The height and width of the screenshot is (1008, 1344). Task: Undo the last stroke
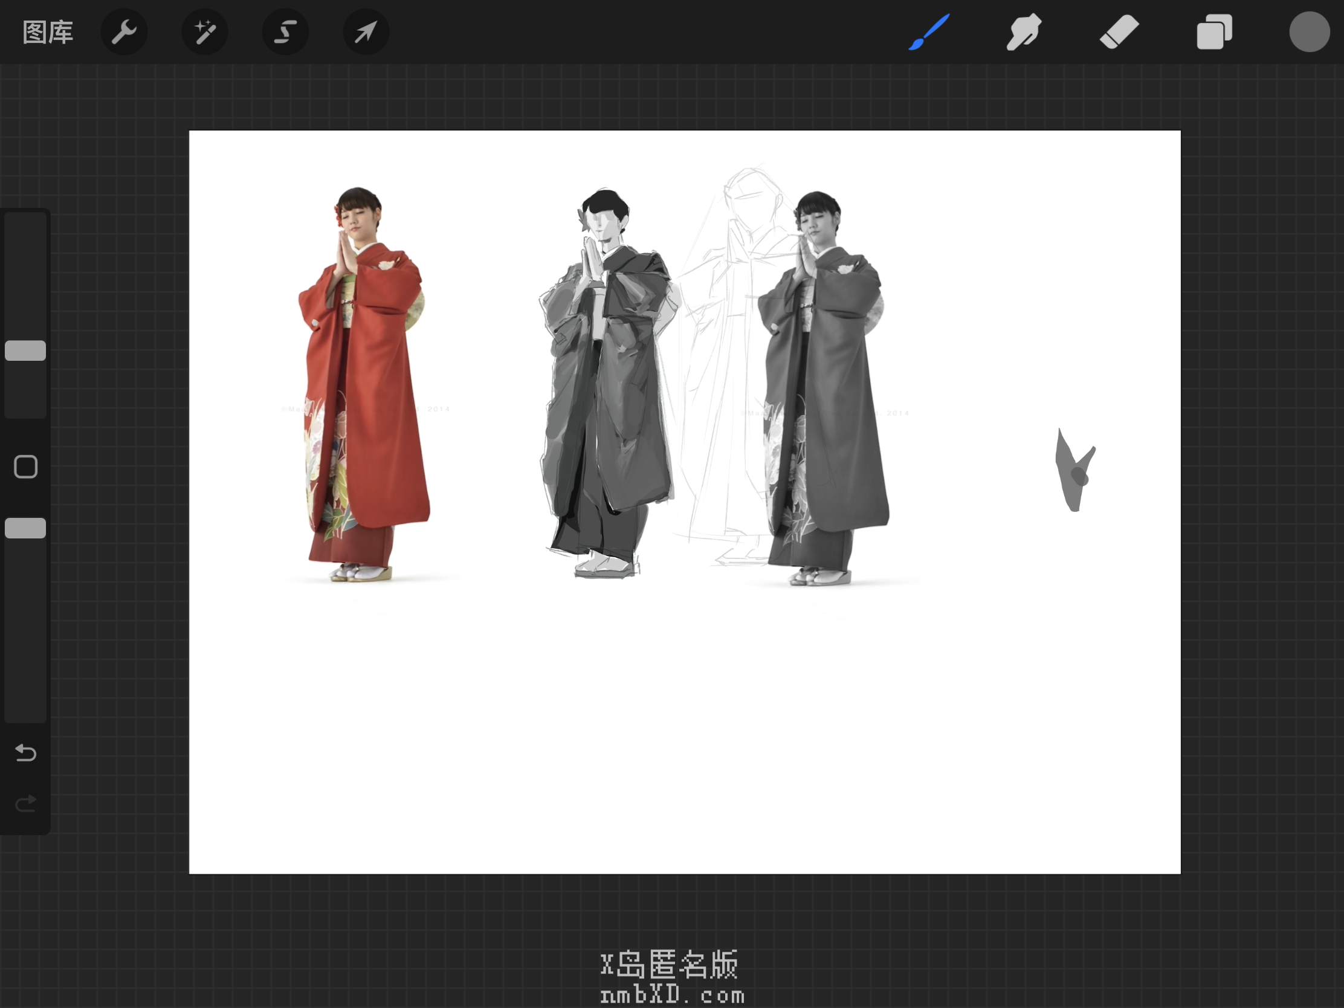tap(25, 754)
